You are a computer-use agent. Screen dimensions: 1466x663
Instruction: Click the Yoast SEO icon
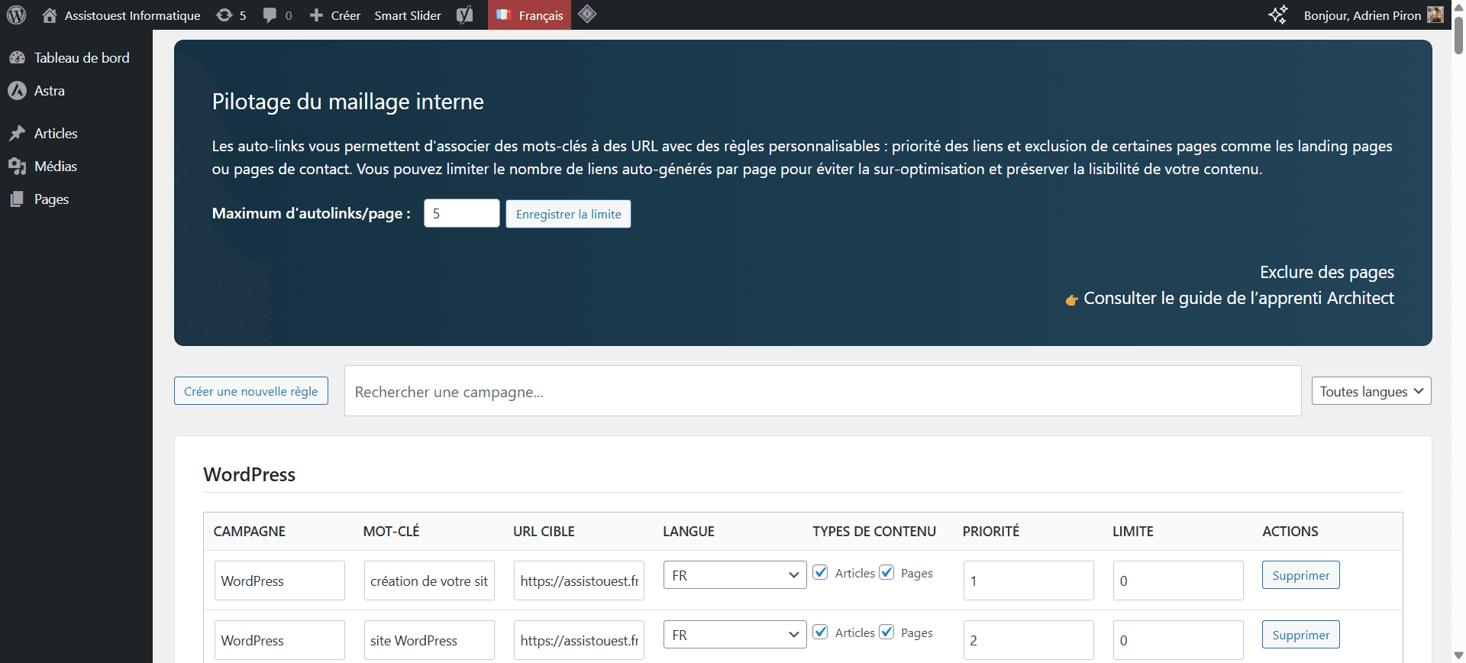click(x=465, y=15)
